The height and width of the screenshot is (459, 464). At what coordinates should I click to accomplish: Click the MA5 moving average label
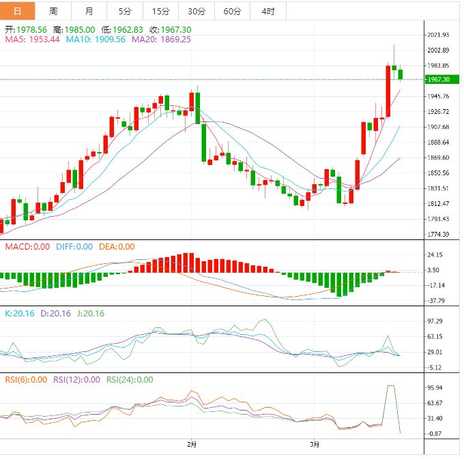(33, 40)
